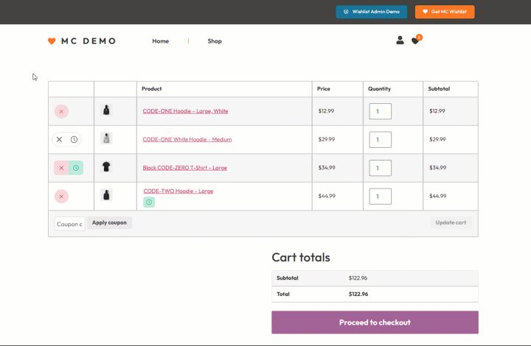531x346 pixels.
Task: Open Black CODE-ZERO T-Shirt – Large link
Action: (185, 168)
